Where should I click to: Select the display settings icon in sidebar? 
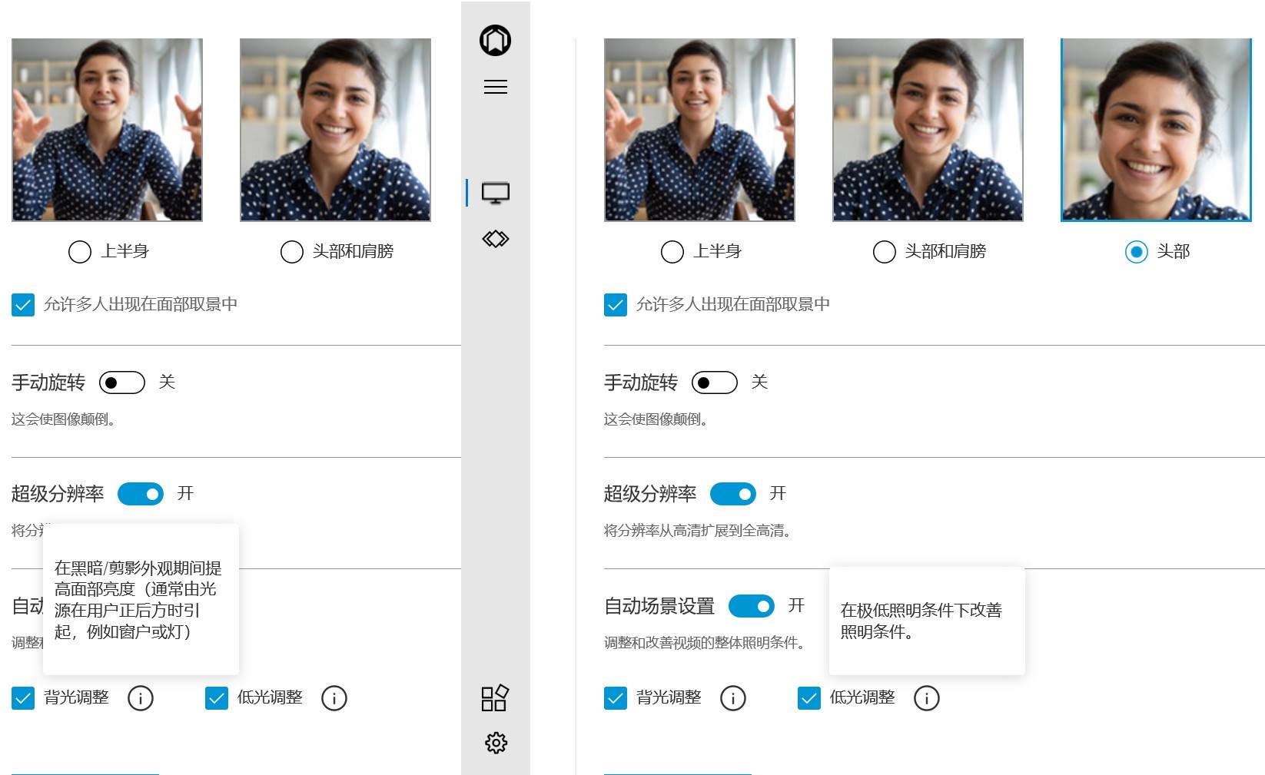click(496, 193)
